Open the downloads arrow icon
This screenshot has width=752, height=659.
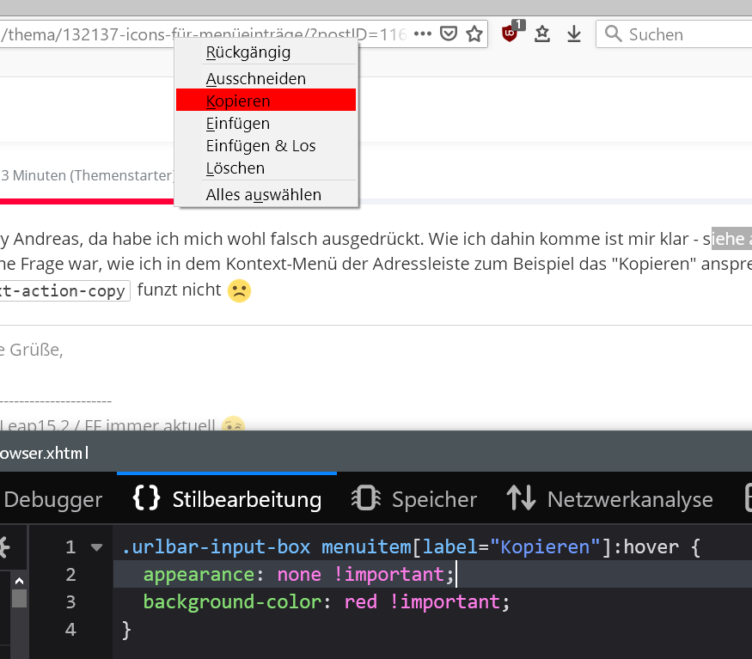[574, 34]
